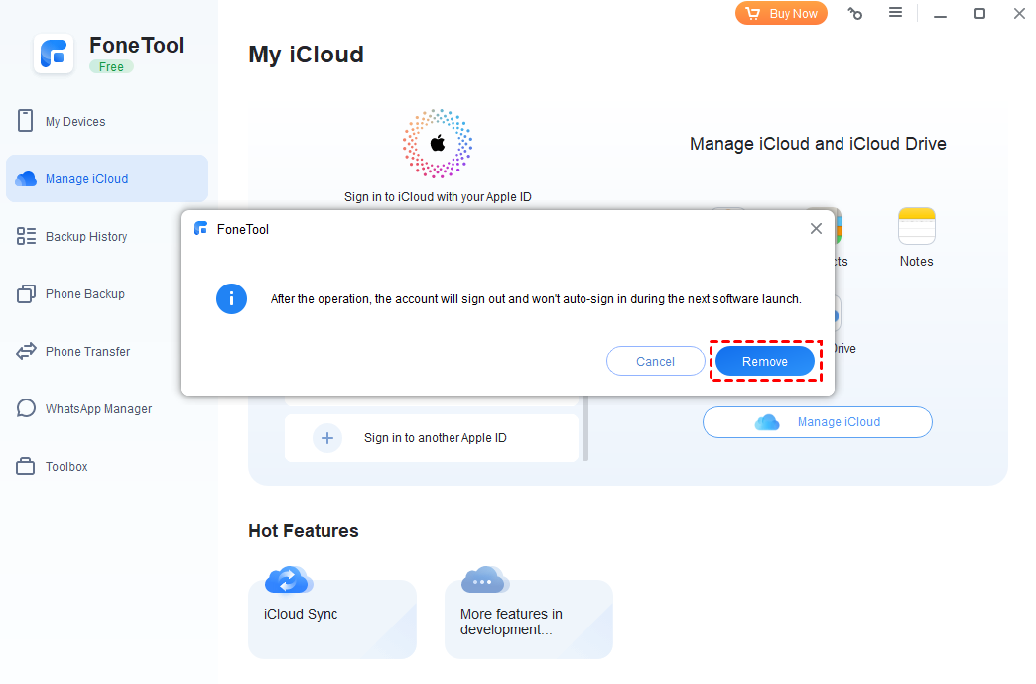
Task: Open Backup History
Action: [x=86, y=236]
